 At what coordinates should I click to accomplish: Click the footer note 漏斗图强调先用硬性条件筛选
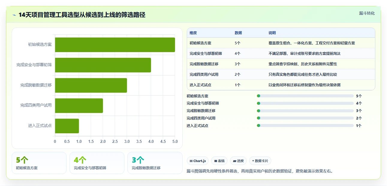click(x=260, y=171)
